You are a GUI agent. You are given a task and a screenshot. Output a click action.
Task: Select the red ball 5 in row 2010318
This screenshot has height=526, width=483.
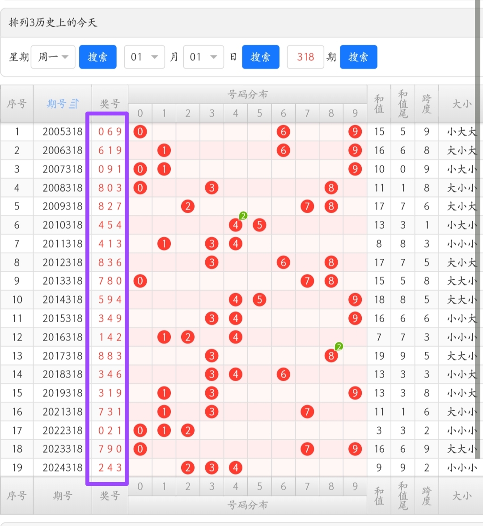pos(259,225)
